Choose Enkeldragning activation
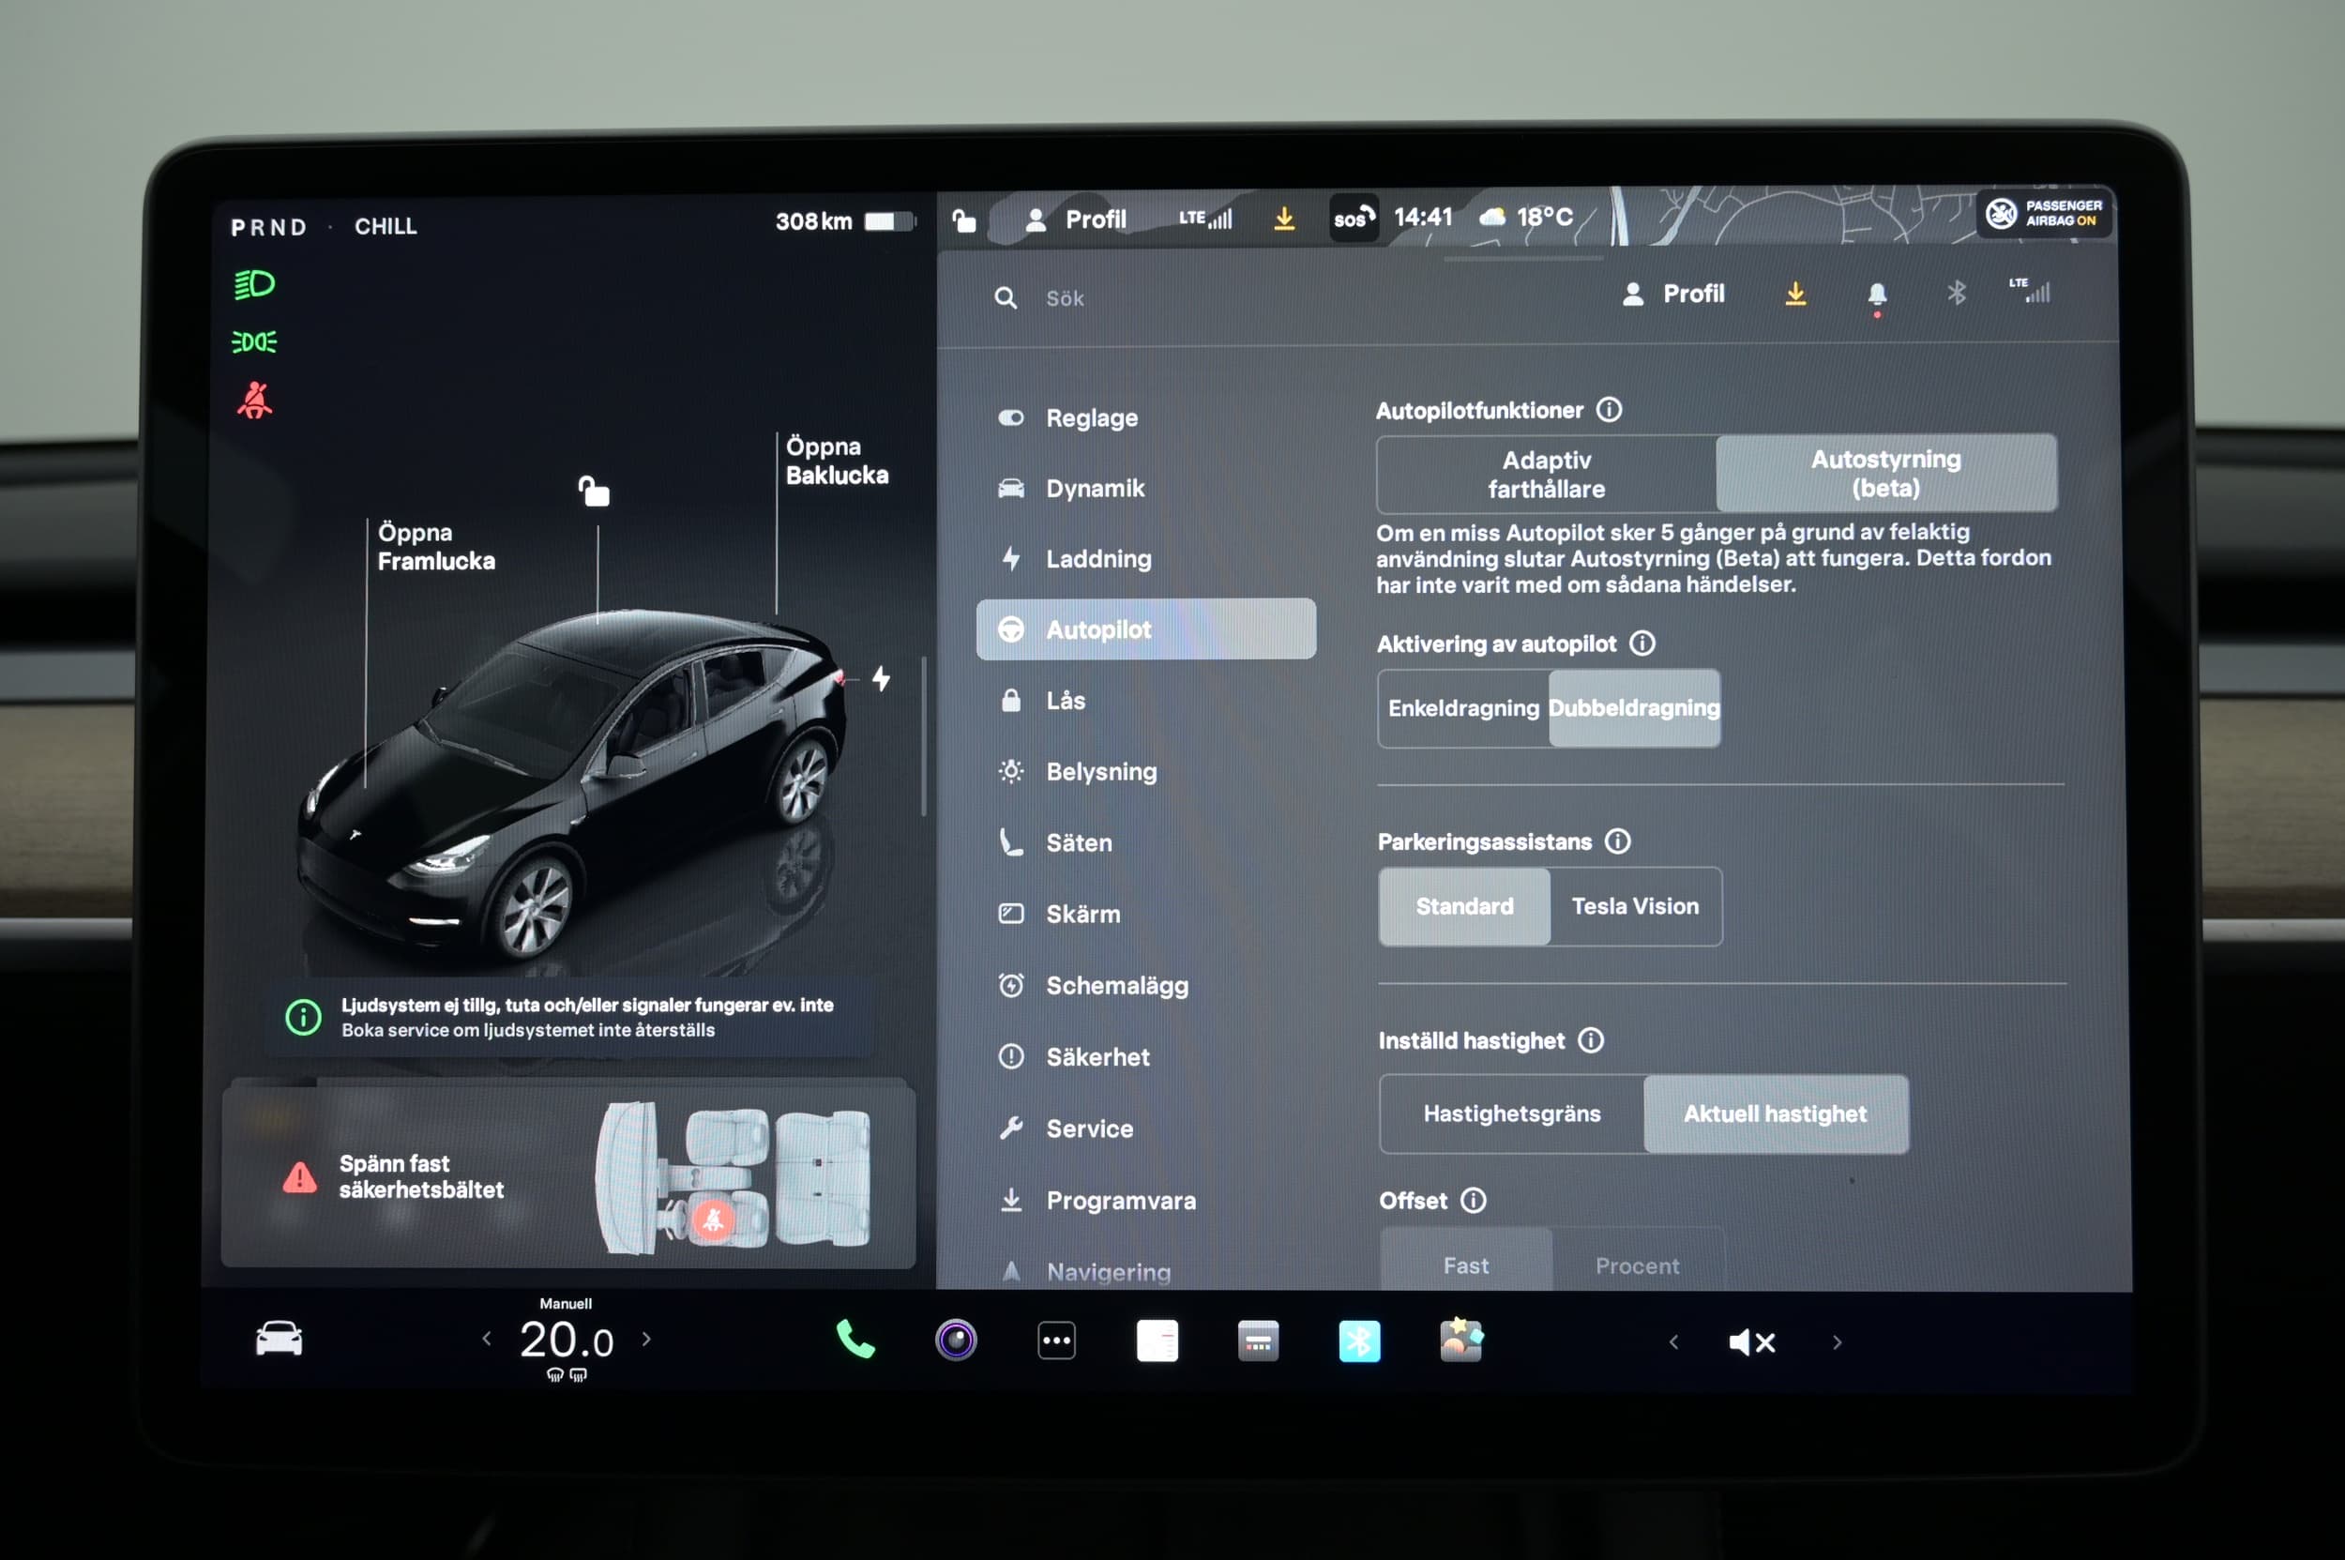This screenshot has height=1560, width=2345. coord(1463,707)
